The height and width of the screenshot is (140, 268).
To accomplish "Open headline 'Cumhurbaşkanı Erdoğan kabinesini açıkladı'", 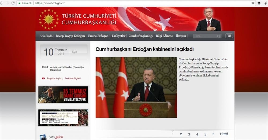I will (x=144, y=49).
